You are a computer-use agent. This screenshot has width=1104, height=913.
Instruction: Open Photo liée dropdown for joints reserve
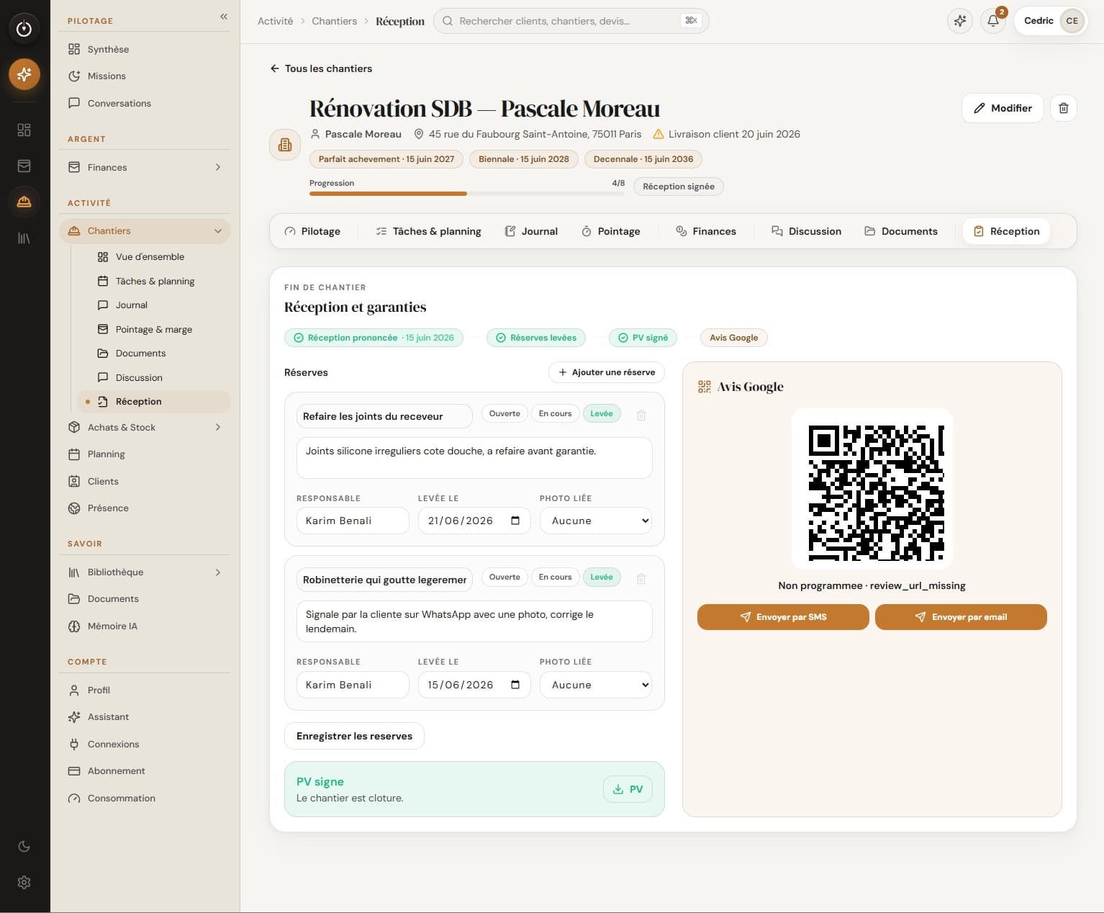tap(596, 521)
